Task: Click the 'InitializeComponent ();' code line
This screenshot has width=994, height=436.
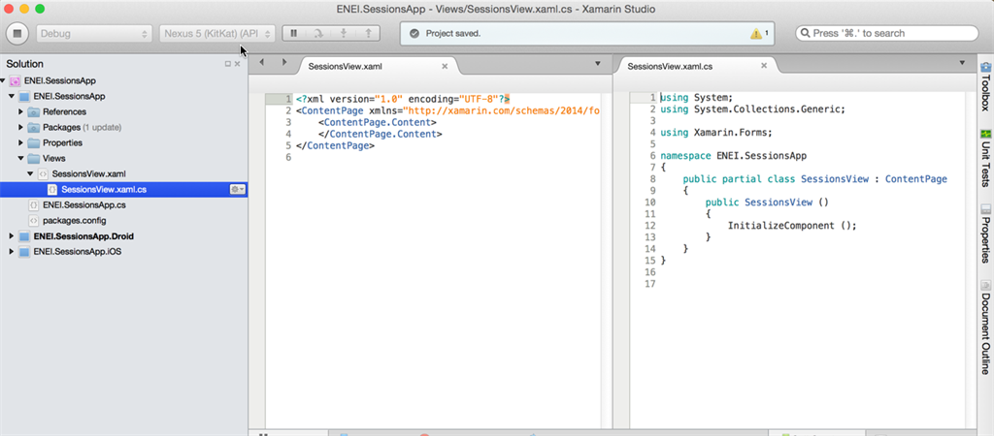Action: pos(792,226)
